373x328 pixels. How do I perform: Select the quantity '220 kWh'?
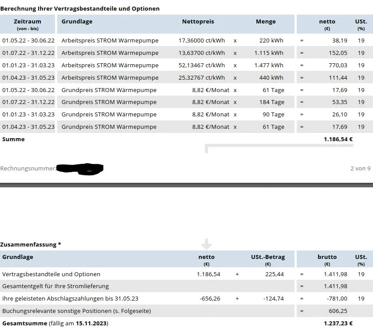pyautogui.click(x=271, y=40)
